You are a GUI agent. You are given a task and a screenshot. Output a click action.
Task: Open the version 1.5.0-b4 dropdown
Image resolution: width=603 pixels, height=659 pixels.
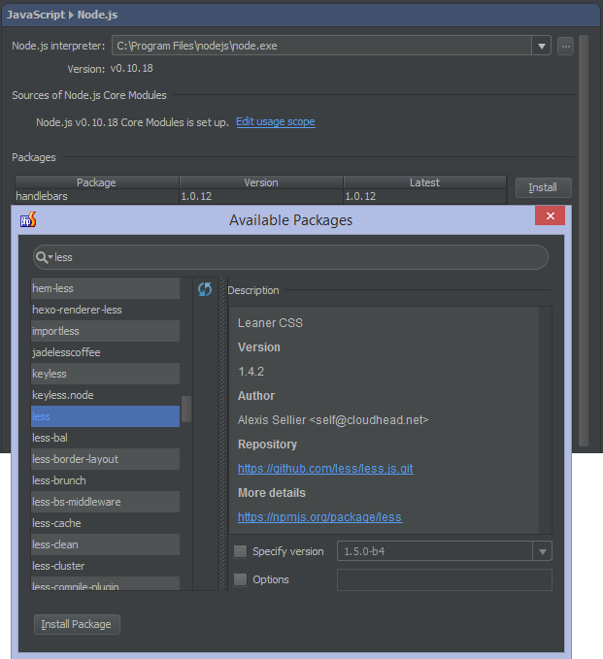coord(543,551)
